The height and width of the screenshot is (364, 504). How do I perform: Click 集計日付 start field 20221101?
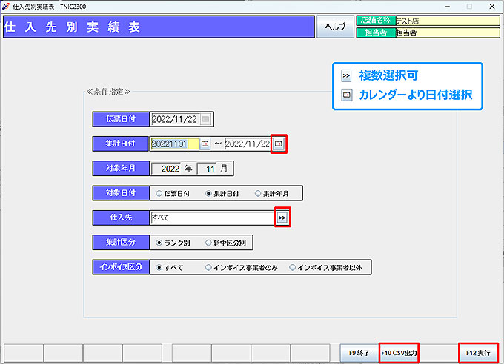pos(175,144)
